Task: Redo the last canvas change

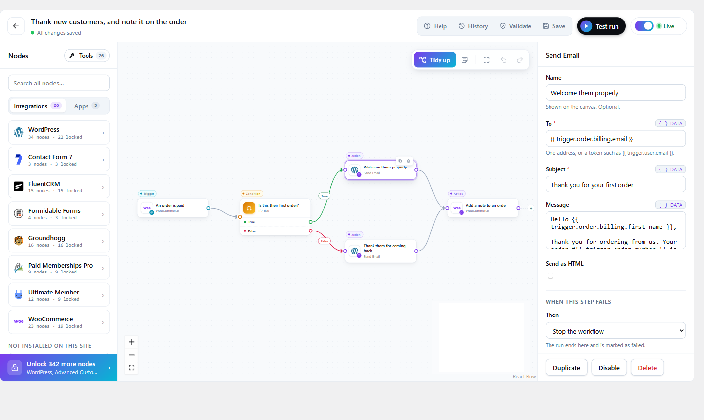Action: tap(520, 60)
